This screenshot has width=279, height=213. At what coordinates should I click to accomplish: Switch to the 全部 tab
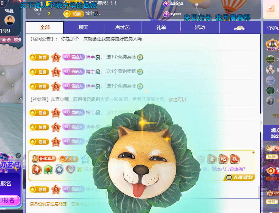click(x=45, y=28)
